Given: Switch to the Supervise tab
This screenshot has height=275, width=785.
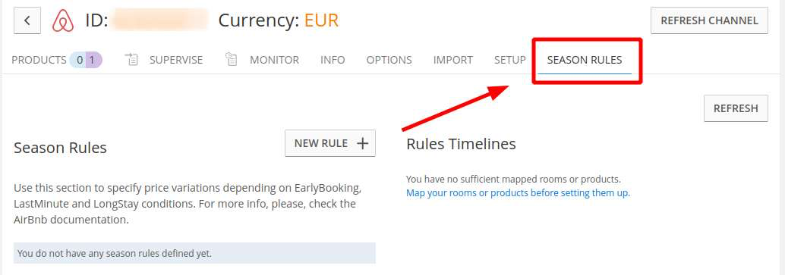Looking at the screenshot, I should coord(175,60).
